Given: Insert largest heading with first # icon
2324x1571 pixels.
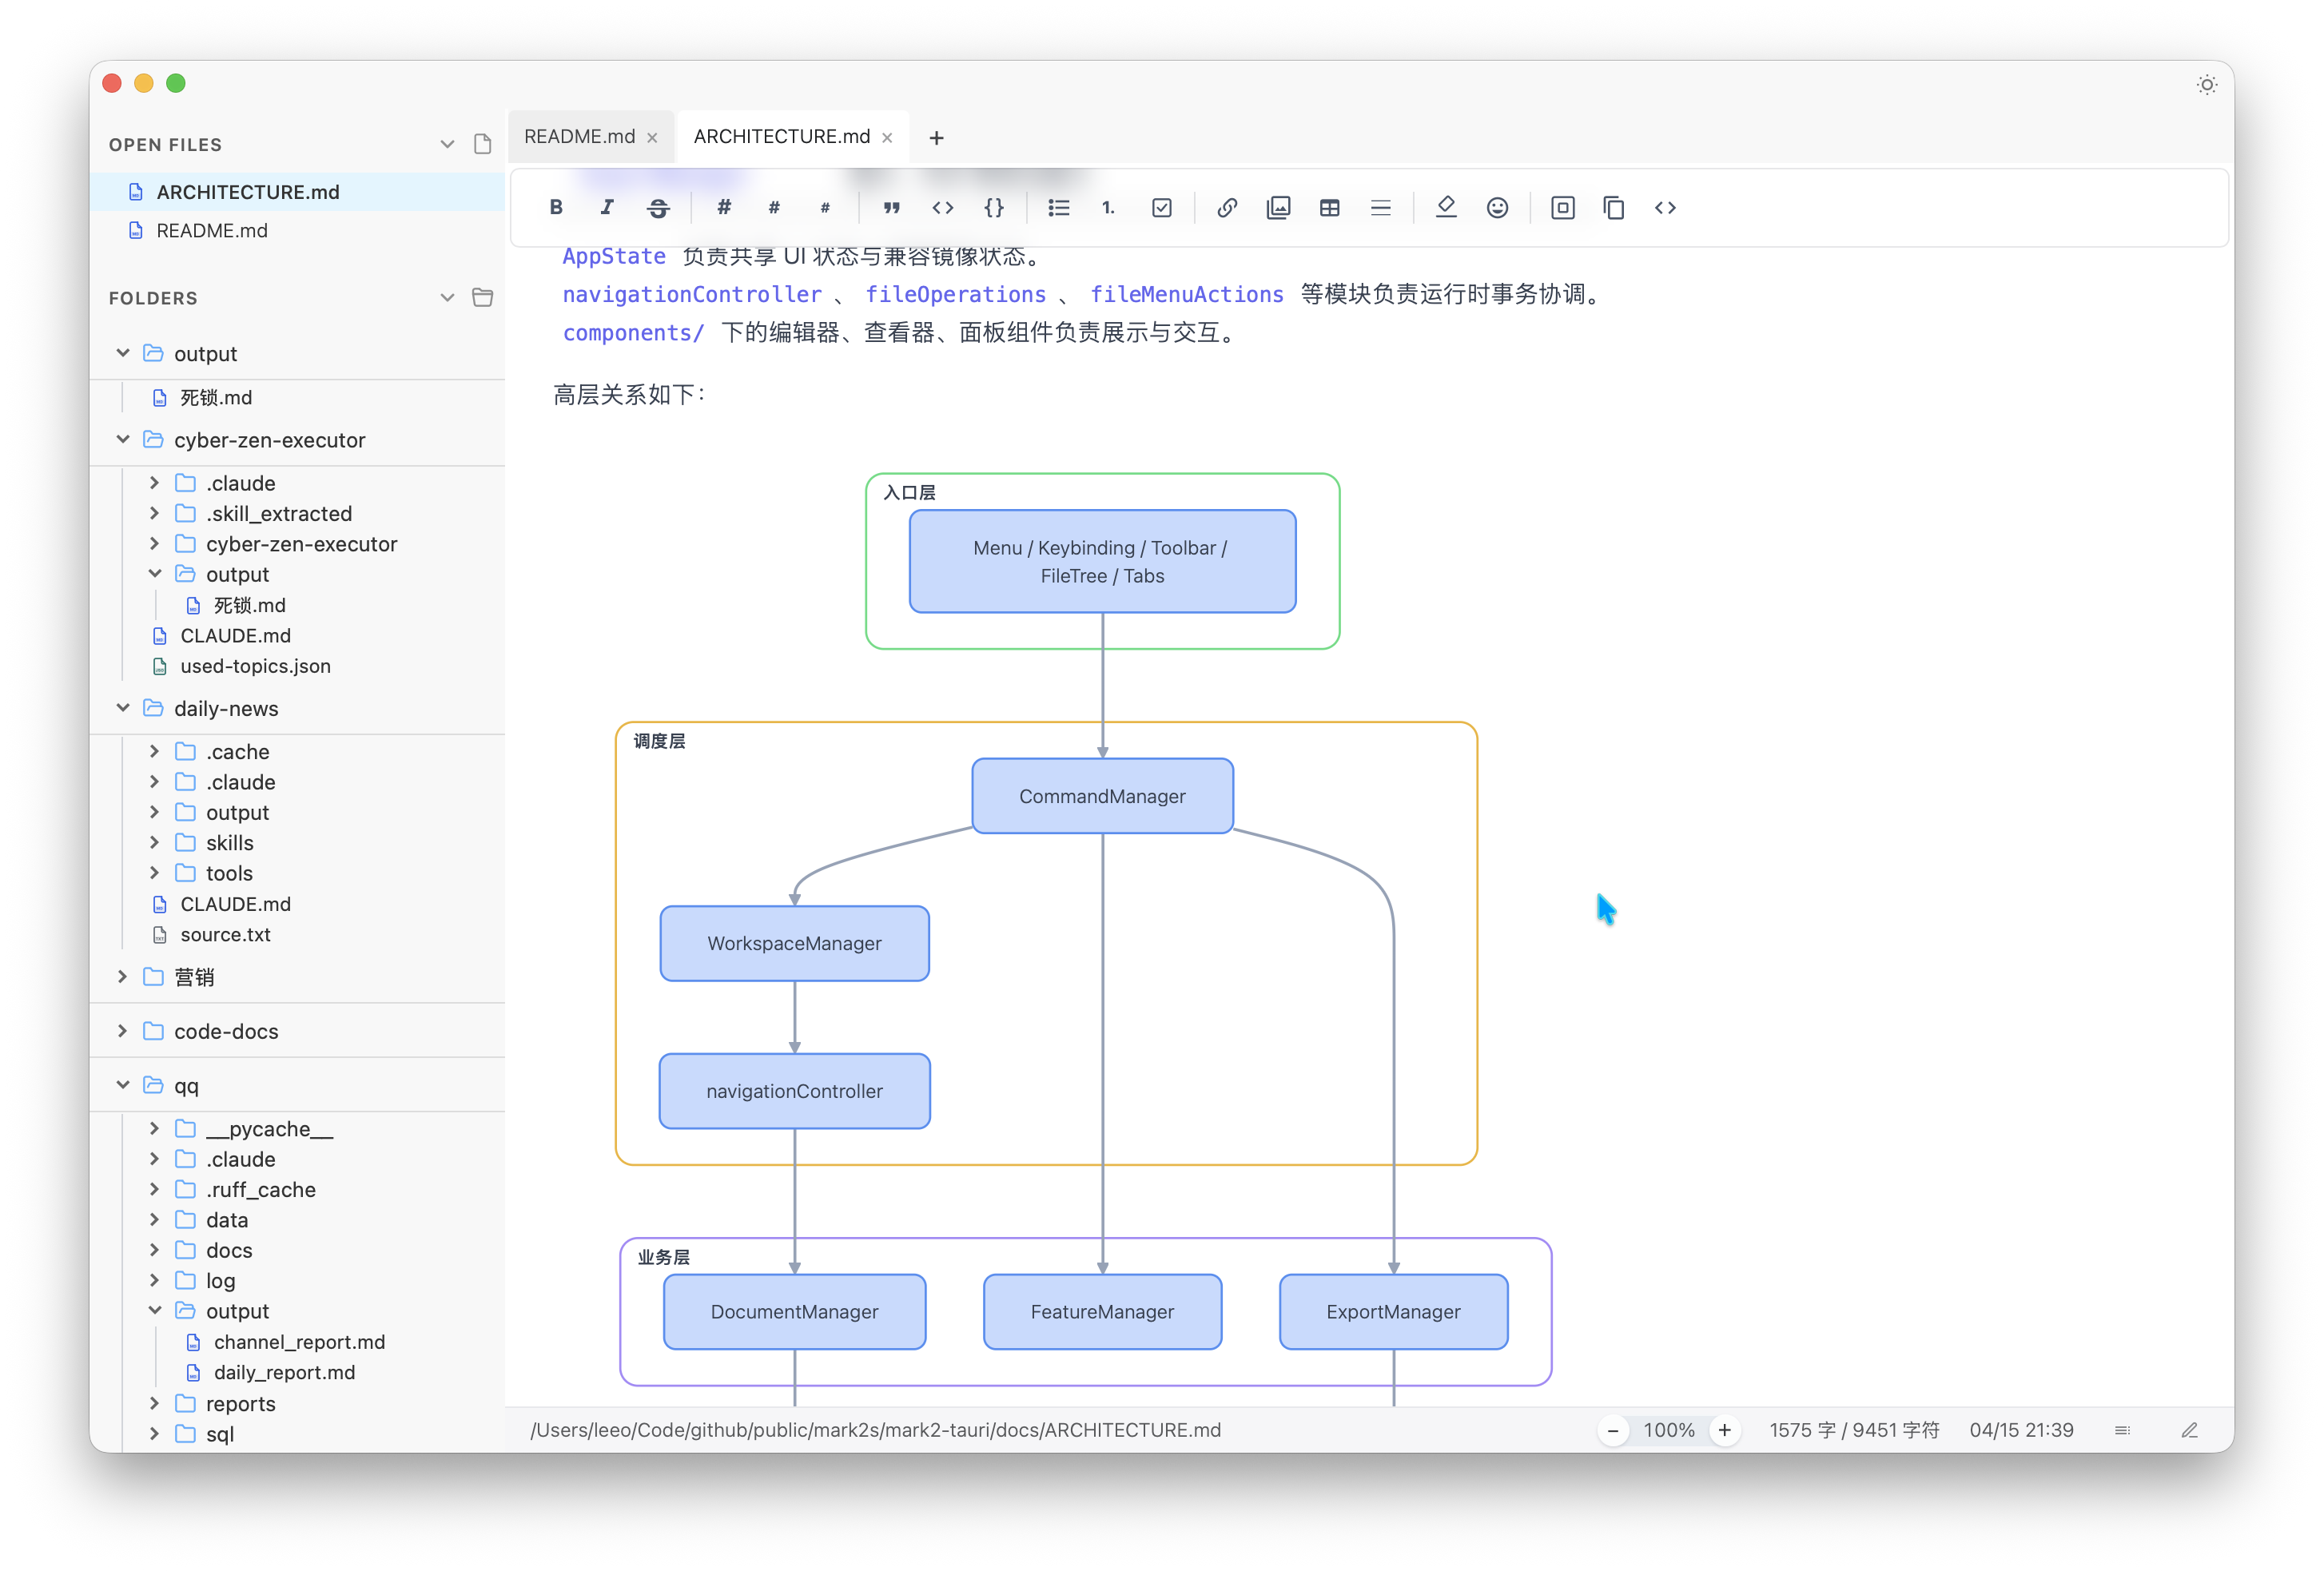Looking at the screenshot, I should click(x=724, y=207).
